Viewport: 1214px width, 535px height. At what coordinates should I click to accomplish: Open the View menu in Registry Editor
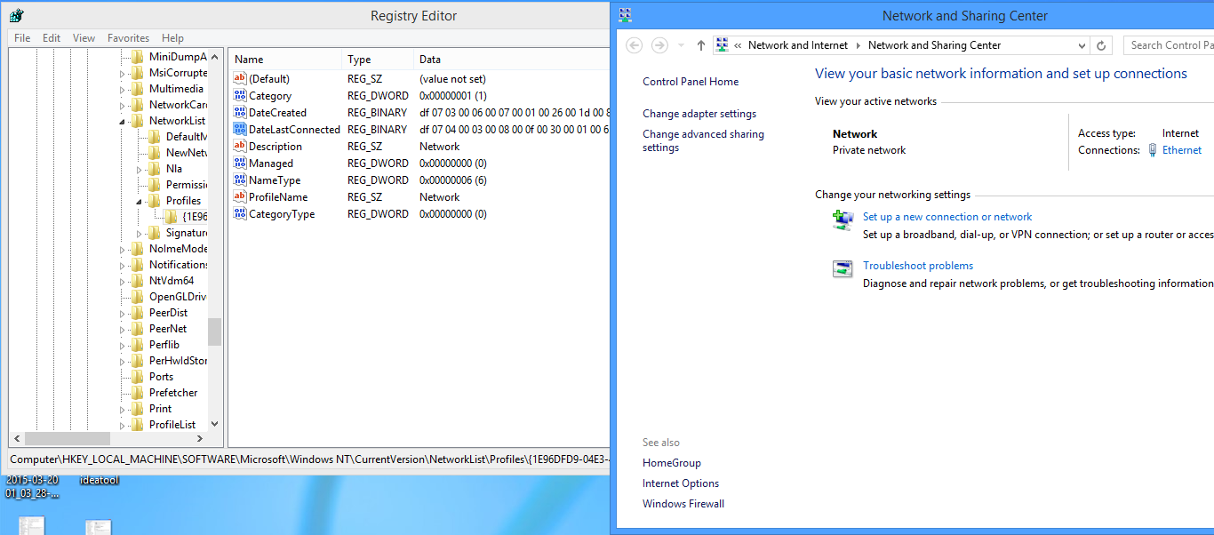click(x=84, y=38)
